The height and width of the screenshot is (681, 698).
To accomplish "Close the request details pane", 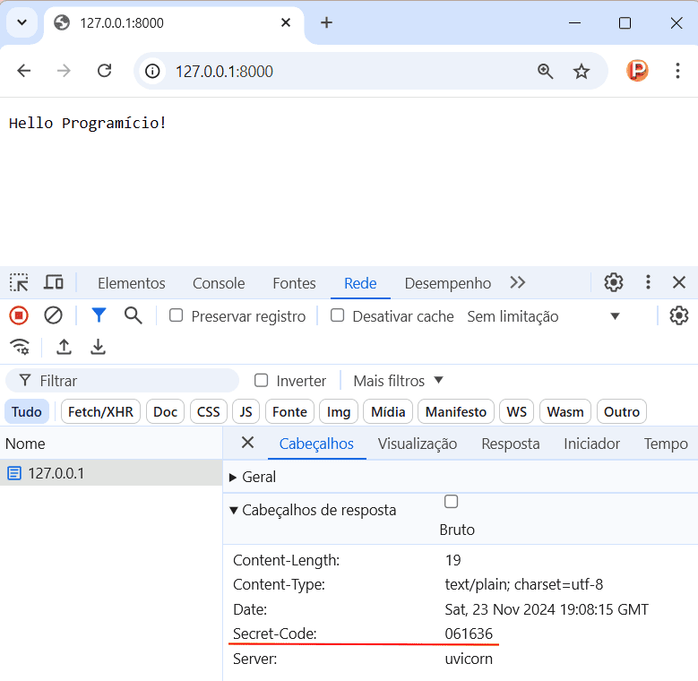I will tap(247, 443).
